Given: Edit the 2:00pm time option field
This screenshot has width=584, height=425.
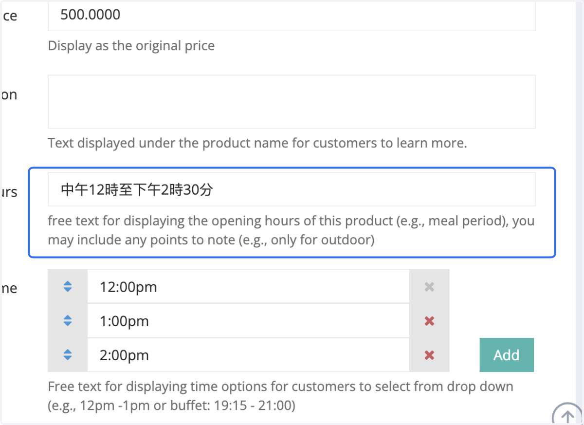Looking at the screenshot, I should (248, 355).
